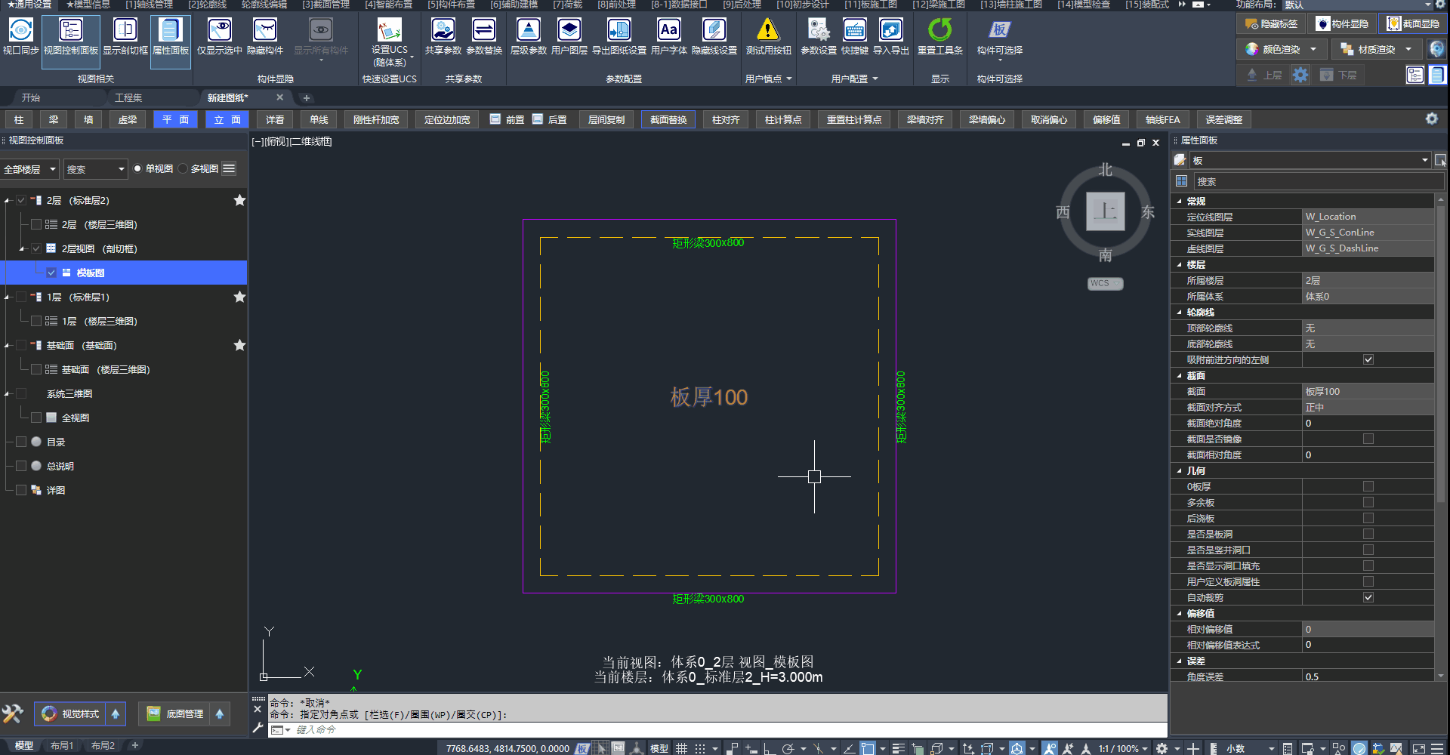This screenshot has width=1450, height=755.
Task: Open the [7]荷载 ribbon menu
Action: pyautogui.click(x=567, y=5)
